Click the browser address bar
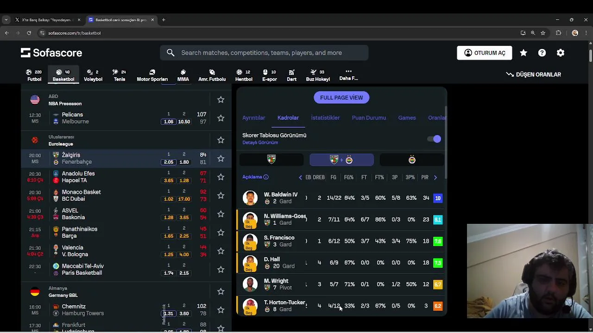The image size is (593, 333). (278, 33)
